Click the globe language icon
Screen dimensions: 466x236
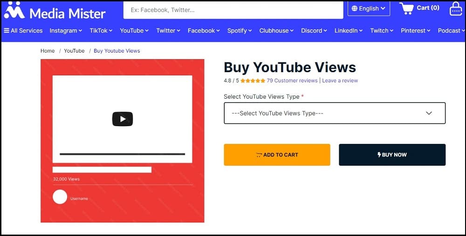pyautogui.click(x=354, y=8)
